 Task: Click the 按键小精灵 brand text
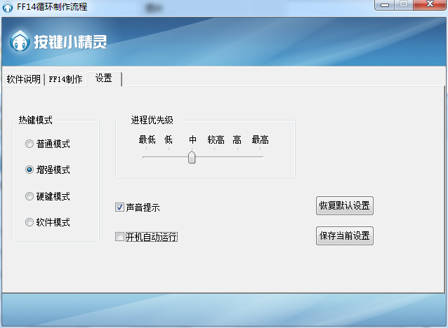pos(70,42)
